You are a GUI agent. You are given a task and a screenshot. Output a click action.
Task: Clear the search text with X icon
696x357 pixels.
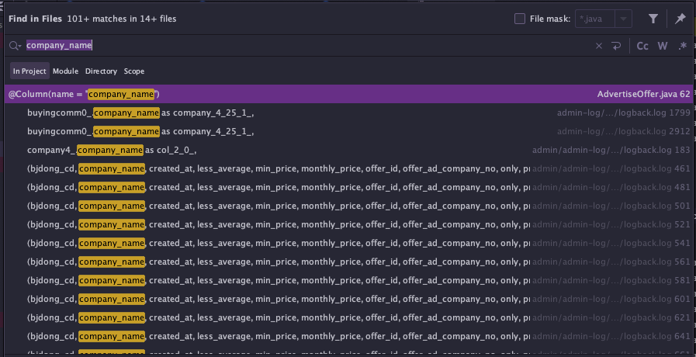point(599,46)
